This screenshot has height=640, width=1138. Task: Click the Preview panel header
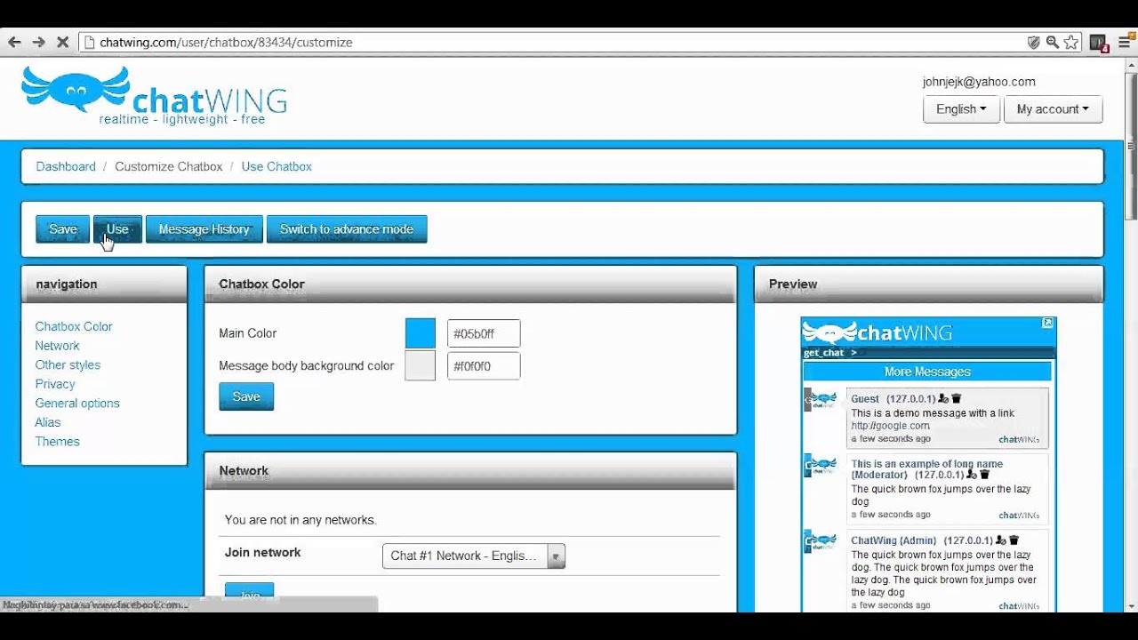928,284
